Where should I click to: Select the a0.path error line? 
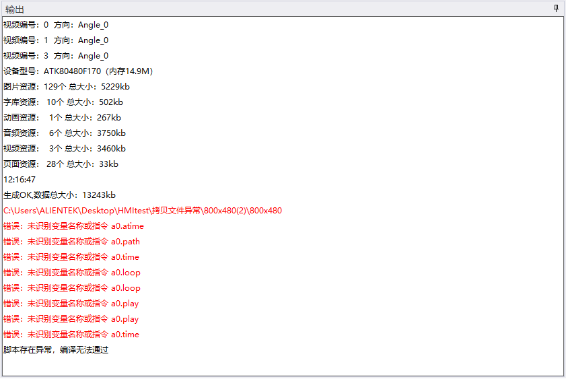71,242
